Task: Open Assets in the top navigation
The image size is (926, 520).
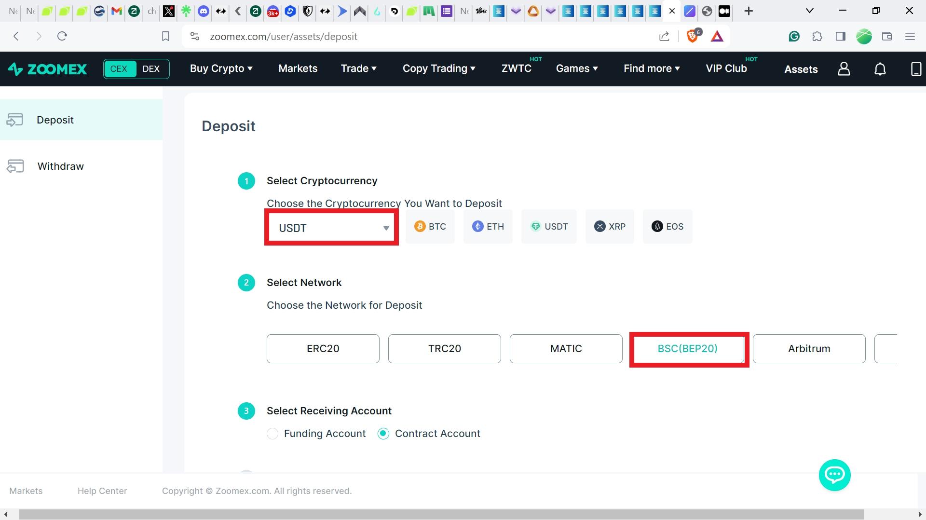Action: (x=801, y=69)
